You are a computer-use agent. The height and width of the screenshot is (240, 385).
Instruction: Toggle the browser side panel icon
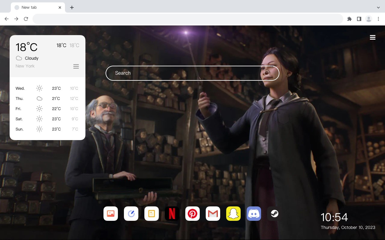[359, 19]
